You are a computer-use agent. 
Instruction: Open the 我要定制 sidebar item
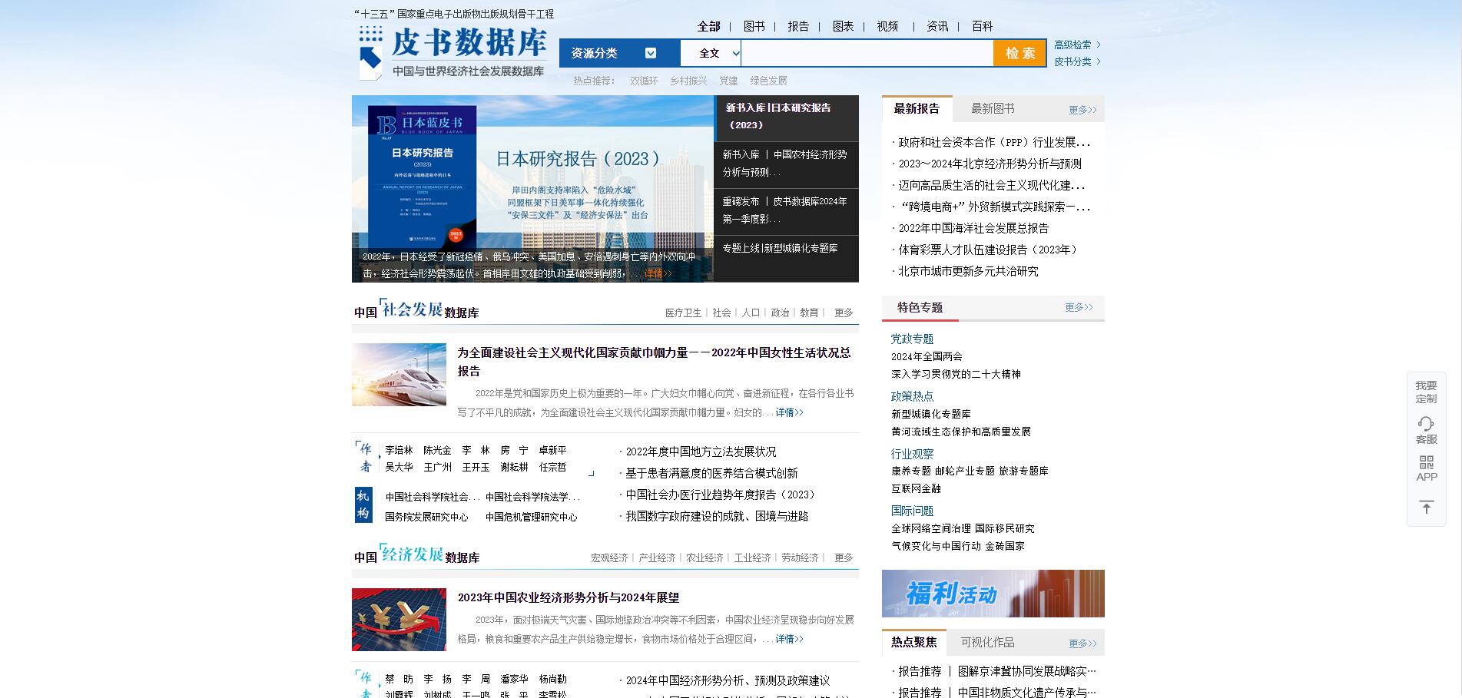(x=1426, y=392)
